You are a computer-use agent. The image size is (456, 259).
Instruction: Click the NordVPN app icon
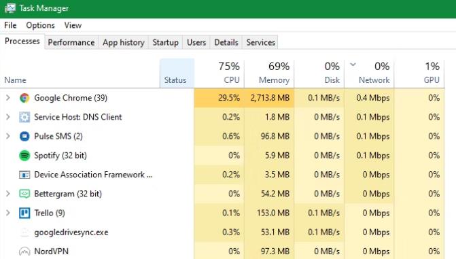[24, 252]
